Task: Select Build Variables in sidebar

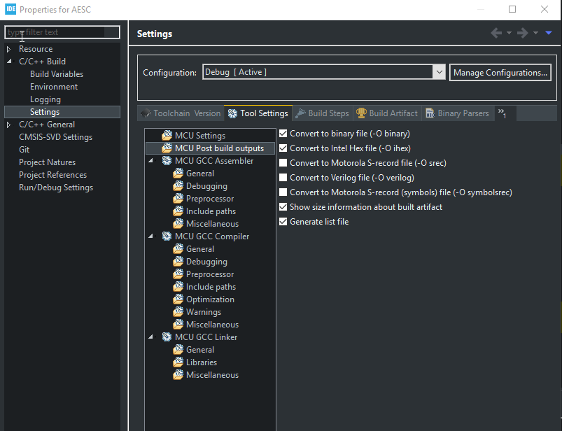Action: tap(57, 74)
